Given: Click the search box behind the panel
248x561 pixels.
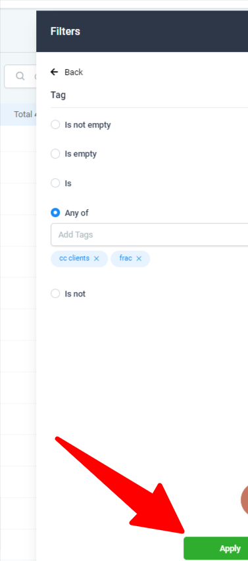Looking at the screenshot, I should click(20, 76).
